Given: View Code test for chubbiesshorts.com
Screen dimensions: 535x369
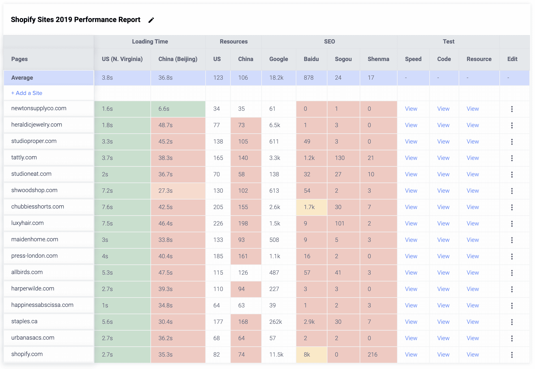Looking at the screenshot, I should click(443, 207).
